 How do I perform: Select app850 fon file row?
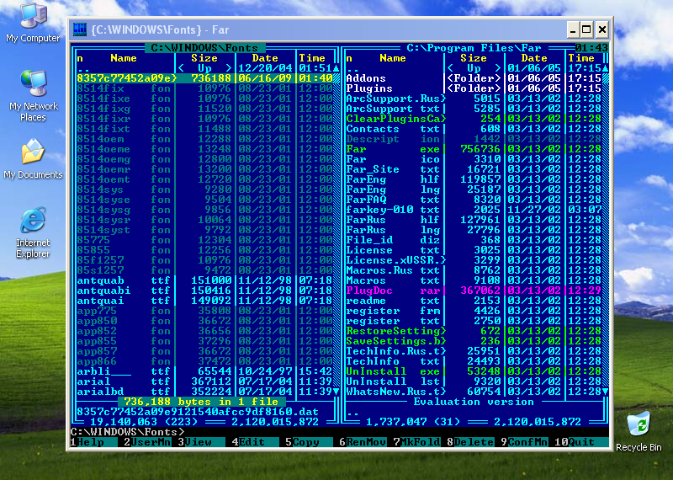[x=204, y=321]
